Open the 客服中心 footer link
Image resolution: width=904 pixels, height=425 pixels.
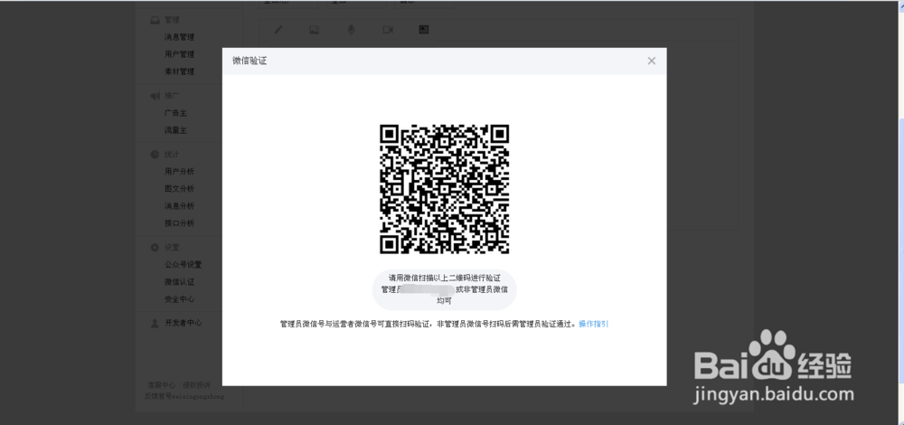coord(162,384)
